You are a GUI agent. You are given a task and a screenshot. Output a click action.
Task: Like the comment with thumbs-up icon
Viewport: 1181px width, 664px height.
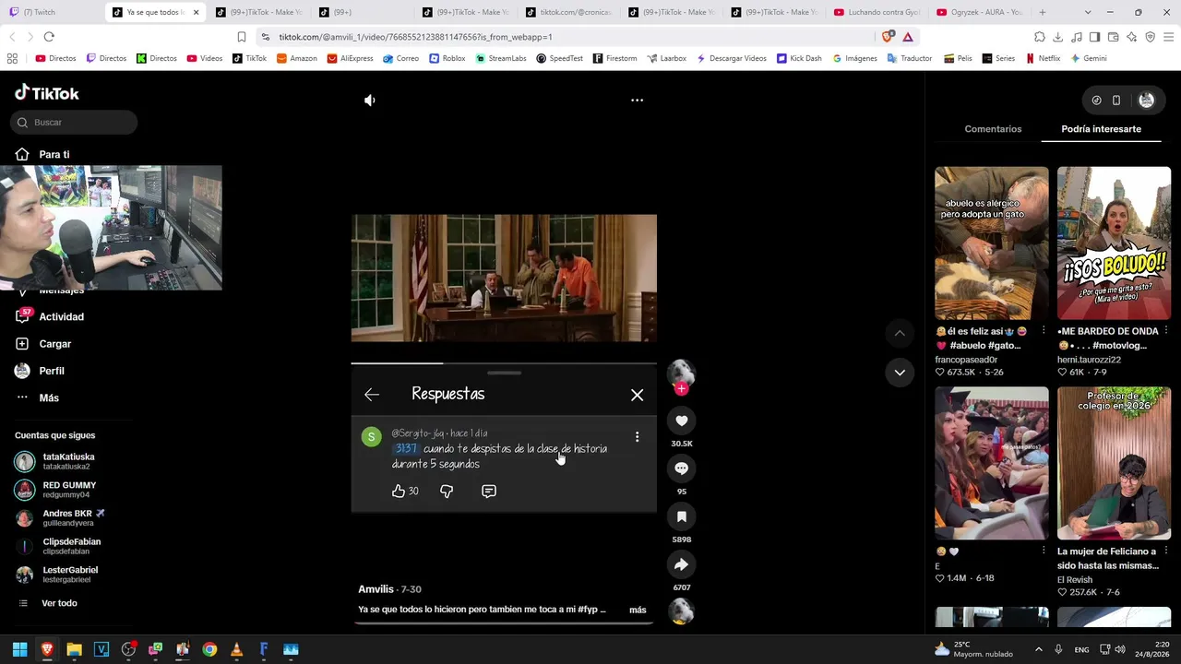pyautogui.click(x=399, y=492)
